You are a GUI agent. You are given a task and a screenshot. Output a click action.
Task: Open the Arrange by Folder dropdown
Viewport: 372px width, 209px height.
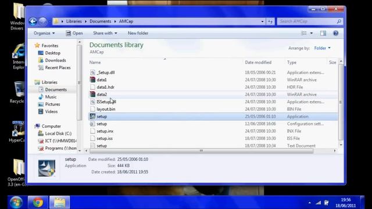click(322, 48)
